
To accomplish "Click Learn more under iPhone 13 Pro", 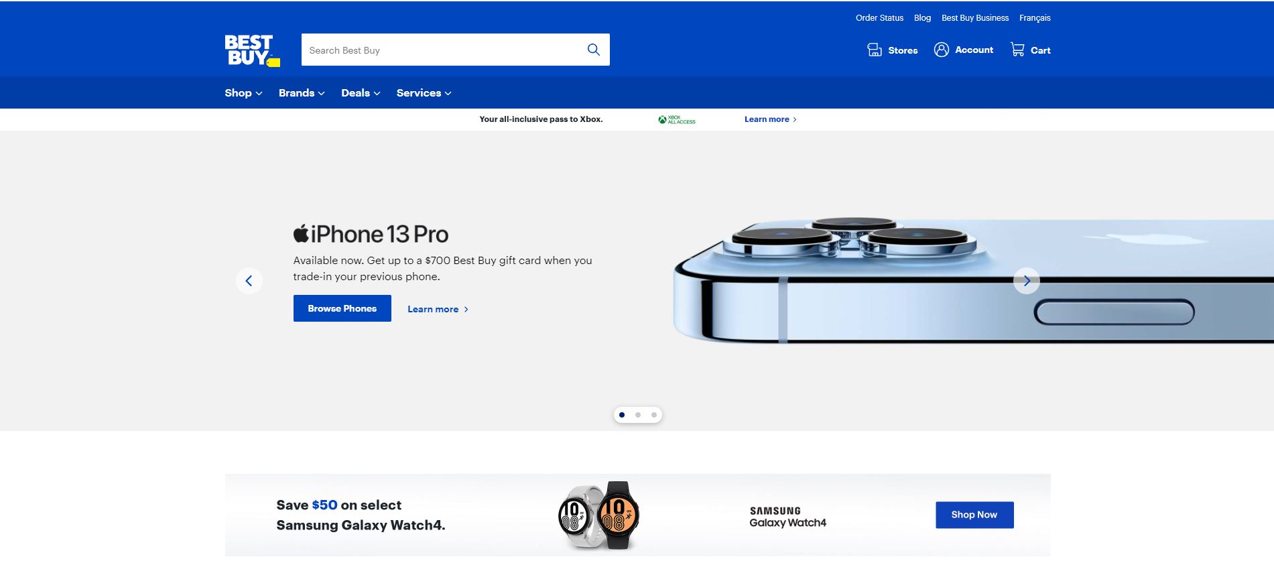I will coord(438,309).
